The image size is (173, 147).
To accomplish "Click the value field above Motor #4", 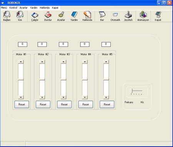I will point(85,44).
